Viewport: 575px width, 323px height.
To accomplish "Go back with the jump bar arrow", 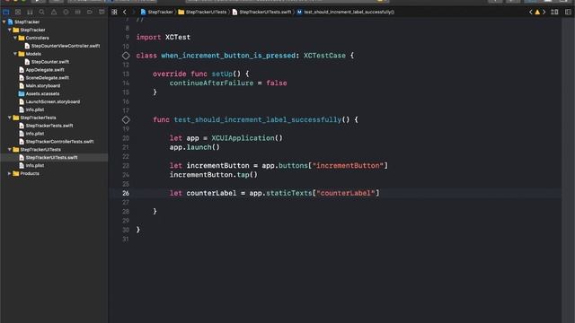I will [x=125, y=12].
